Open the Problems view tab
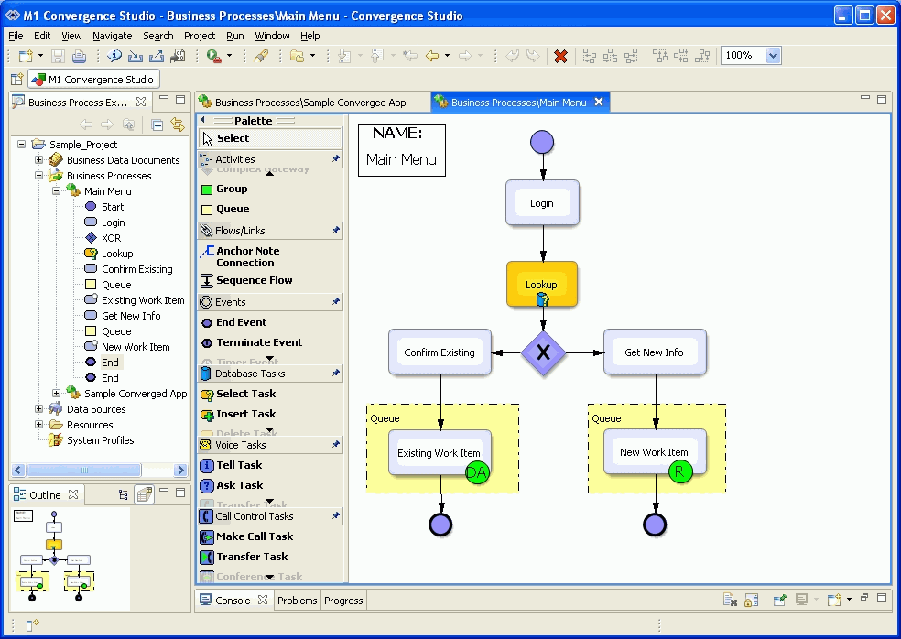Image resolution: width=901 pixels, height=639 pixels. 297,601
